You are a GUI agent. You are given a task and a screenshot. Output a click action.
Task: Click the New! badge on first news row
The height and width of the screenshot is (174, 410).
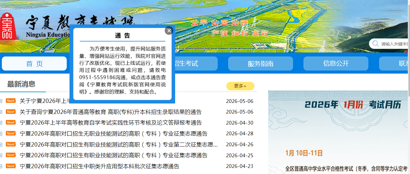pos(11,101)
